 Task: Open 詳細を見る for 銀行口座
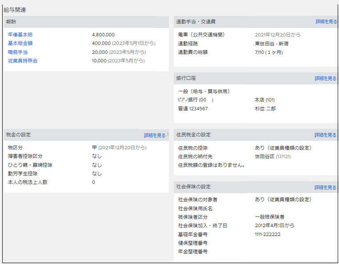point(326,78)
